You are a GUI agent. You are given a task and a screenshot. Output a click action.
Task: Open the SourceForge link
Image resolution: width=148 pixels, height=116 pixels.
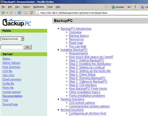tap(10, 104)
